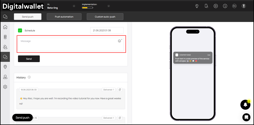254x125 pixels.
Task: Open the settings gear in sidebar
Action: pyautogui.click(x=5, y=87)
